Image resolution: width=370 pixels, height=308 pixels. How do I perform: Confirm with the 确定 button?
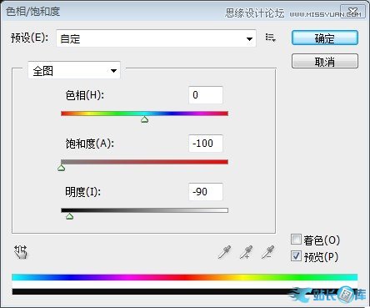point(325,38)
